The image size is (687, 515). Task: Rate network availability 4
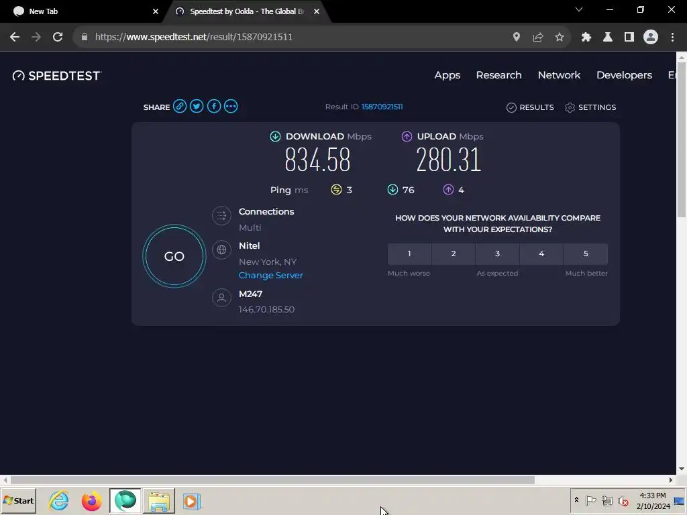pyautogui.click(x=541, y=253)
